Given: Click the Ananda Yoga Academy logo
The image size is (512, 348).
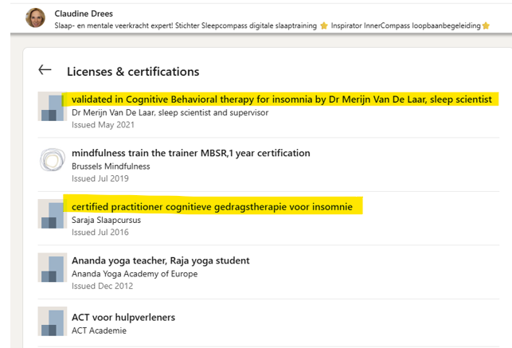Looking at the screenshot, I should (52, 268).
